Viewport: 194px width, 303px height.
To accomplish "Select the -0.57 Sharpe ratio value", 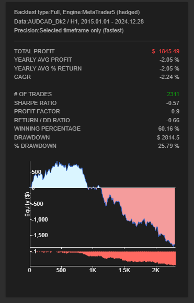I will pos(173,103).
